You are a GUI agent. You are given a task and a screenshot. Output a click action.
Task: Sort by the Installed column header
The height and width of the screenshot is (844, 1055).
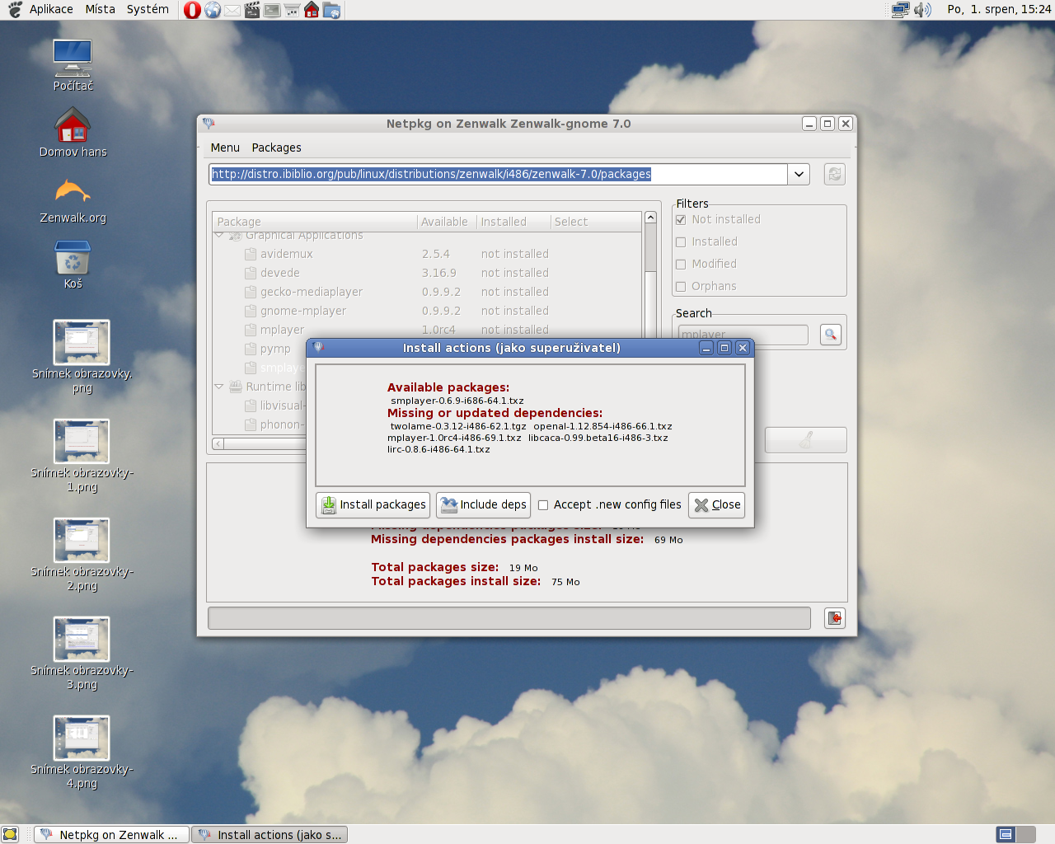pyautogui.click(x=513, y=222)
